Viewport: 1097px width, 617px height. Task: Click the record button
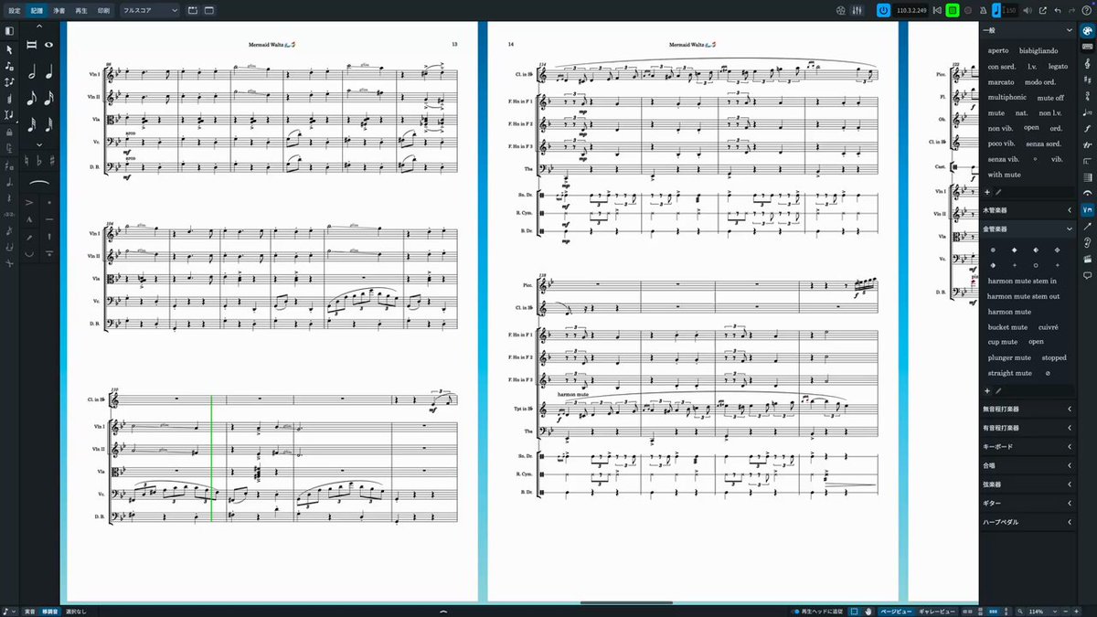click(966, 10)
